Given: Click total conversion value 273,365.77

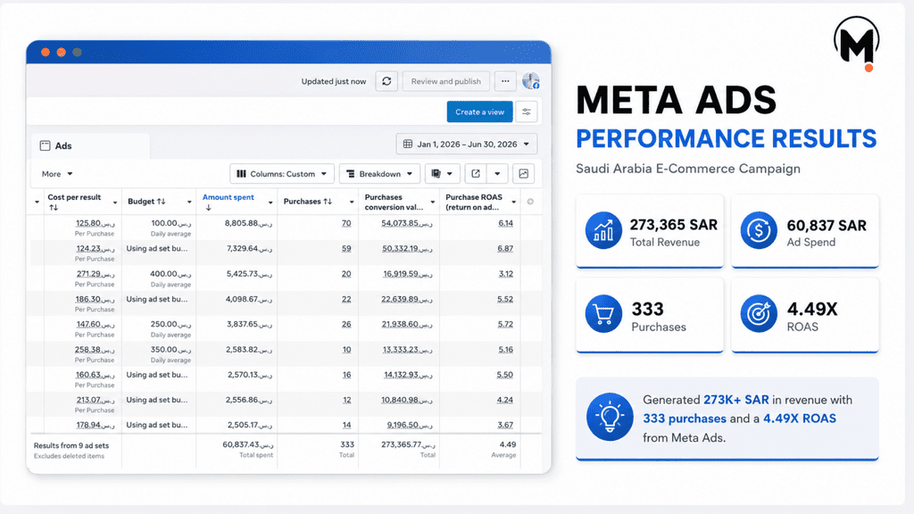Looking at the screenshot, I should pos(407,444).
